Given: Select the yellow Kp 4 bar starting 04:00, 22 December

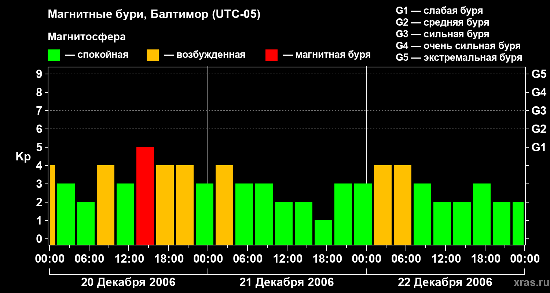Looking at the screenshot, I should (403, 205).
